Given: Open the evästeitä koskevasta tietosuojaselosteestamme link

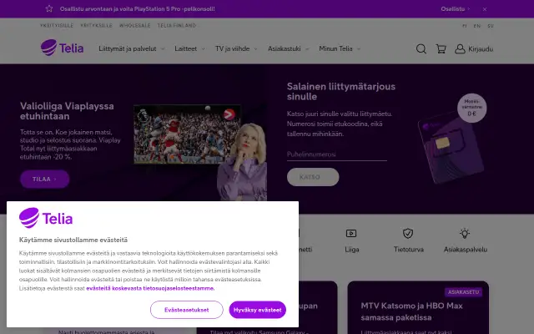Looking at the screenshot, I should pos(150,288).
